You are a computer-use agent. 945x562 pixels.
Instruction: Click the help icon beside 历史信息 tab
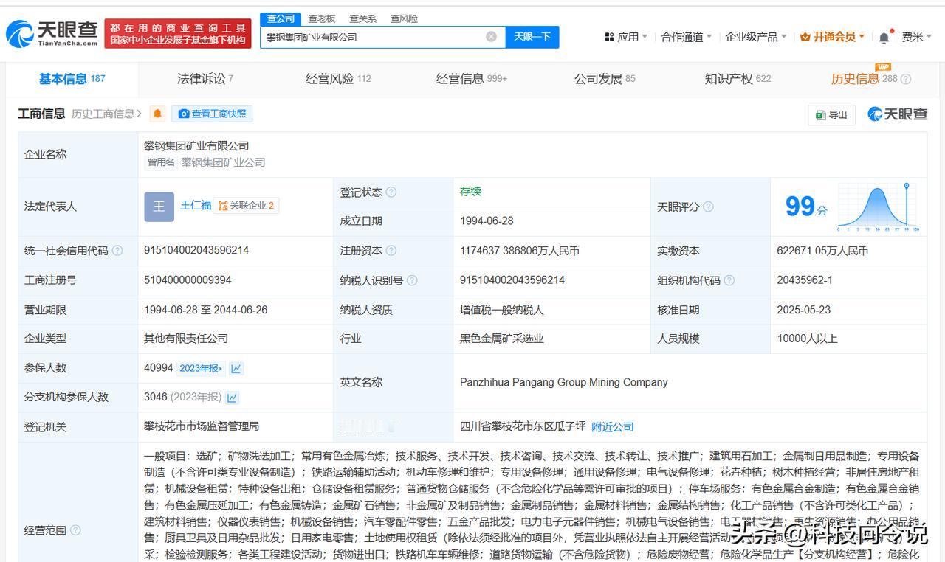tap(906, 79)
